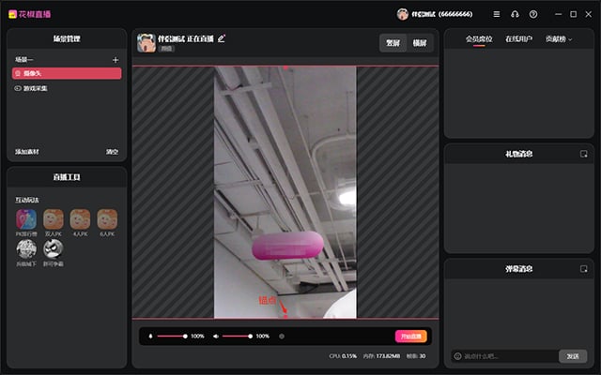Open the PK排行榜 interactive tool
Screen dimensions: 601x375
point(26,219)
